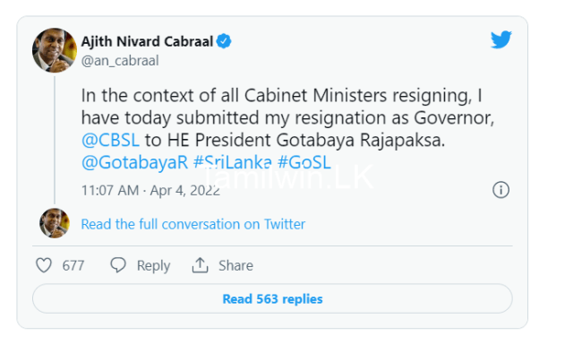The height and width of the screenshot is (353, 573).
Task: Open Ajith Nivard Cabraal's large profile photo
Action: pyautogui.click(x=55, y=50)
